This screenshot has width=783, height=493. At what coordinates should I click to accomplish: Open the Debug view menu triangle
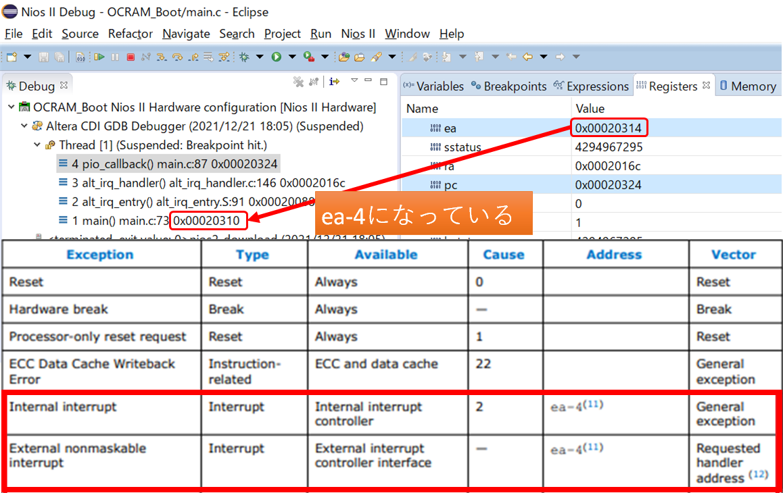coord(354,81)
